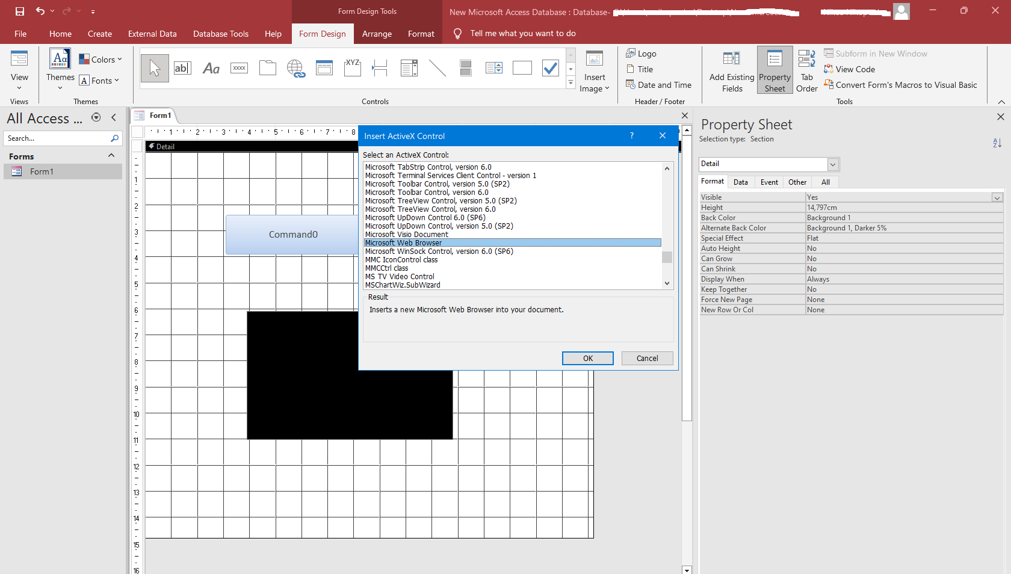Open the Event tab in Property Sheet
Screen dimensions: 1011x574
click(x=769, y=182)
